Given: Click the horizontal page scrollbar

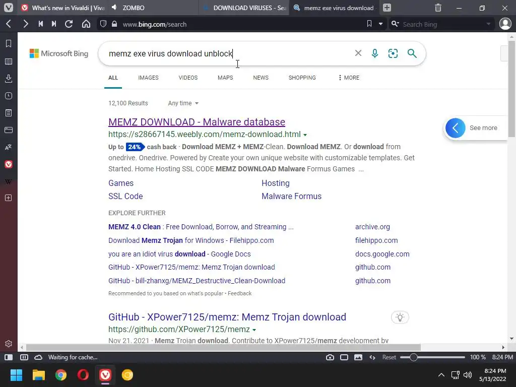Looking at the screenshot, I should point(223,347).
